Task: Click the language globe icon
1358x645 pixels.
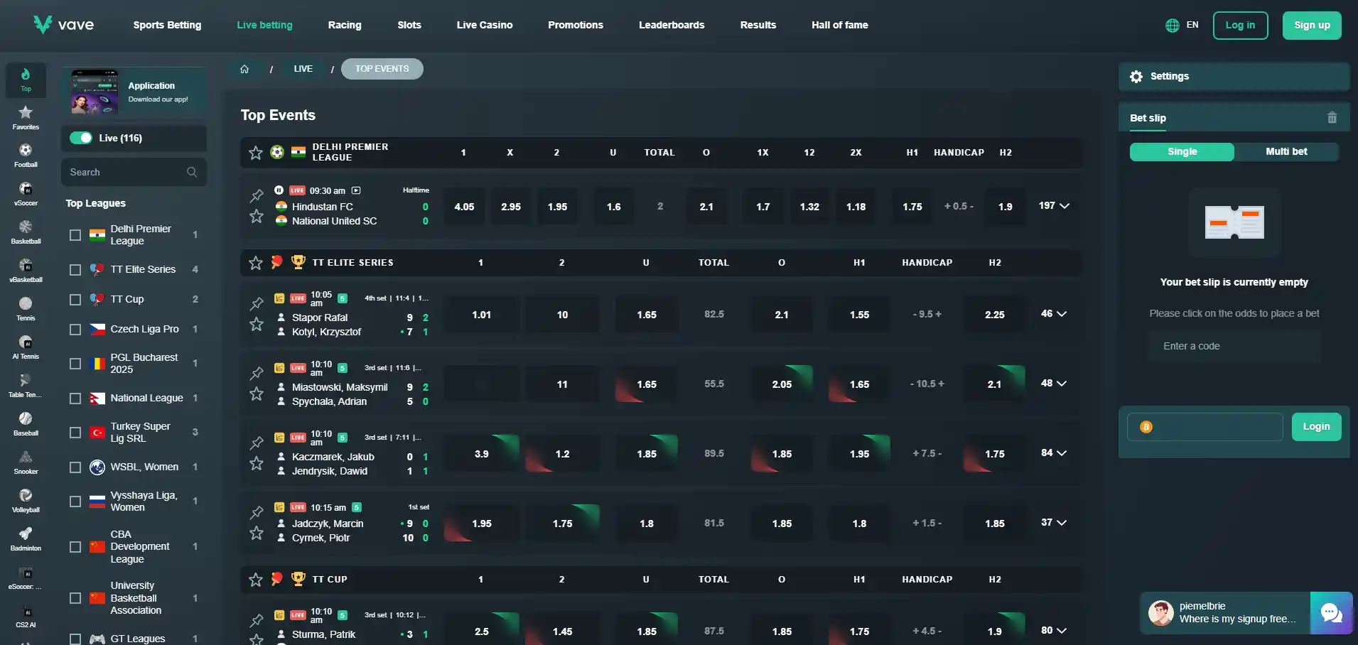Action: tap(1173, 26)
